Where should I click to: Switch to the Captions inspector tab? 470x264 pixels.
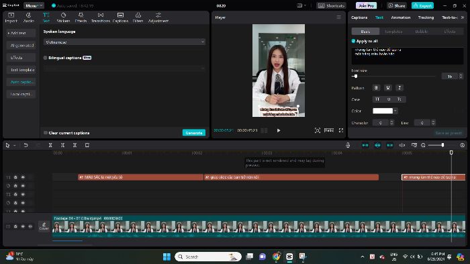(x=359, y=17)
